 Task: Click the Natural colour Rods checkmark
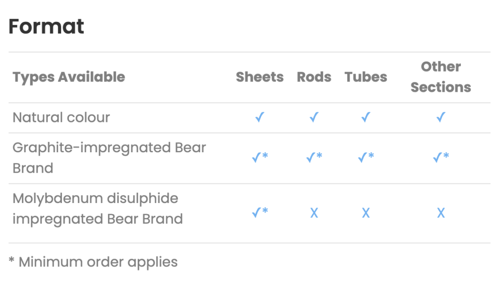click(x=314, y=117)
